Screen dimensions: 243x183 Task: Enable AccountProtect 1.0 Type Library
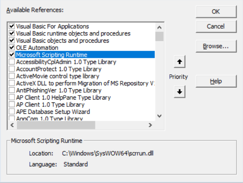point(12,69)
